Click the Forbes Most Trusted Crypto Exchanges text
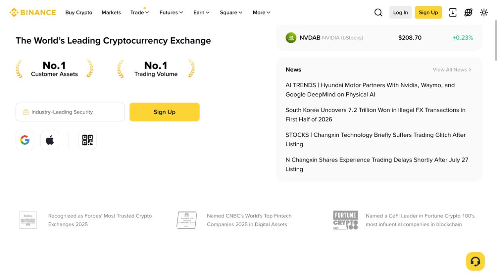This screenshot has width=498, height=280. point(100,220)
